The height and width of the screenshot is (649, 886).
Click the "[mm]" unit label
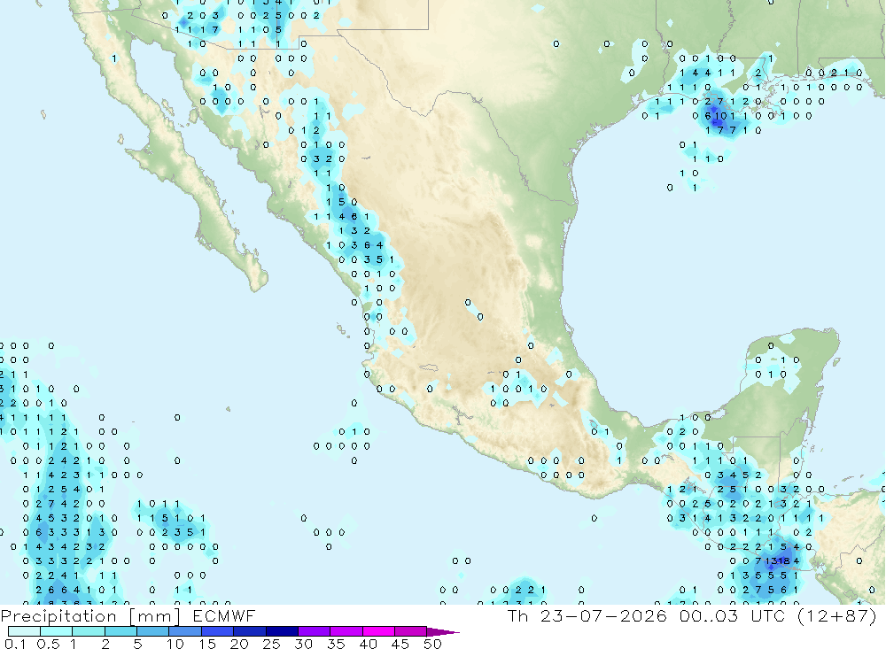(x=154, y=616)
